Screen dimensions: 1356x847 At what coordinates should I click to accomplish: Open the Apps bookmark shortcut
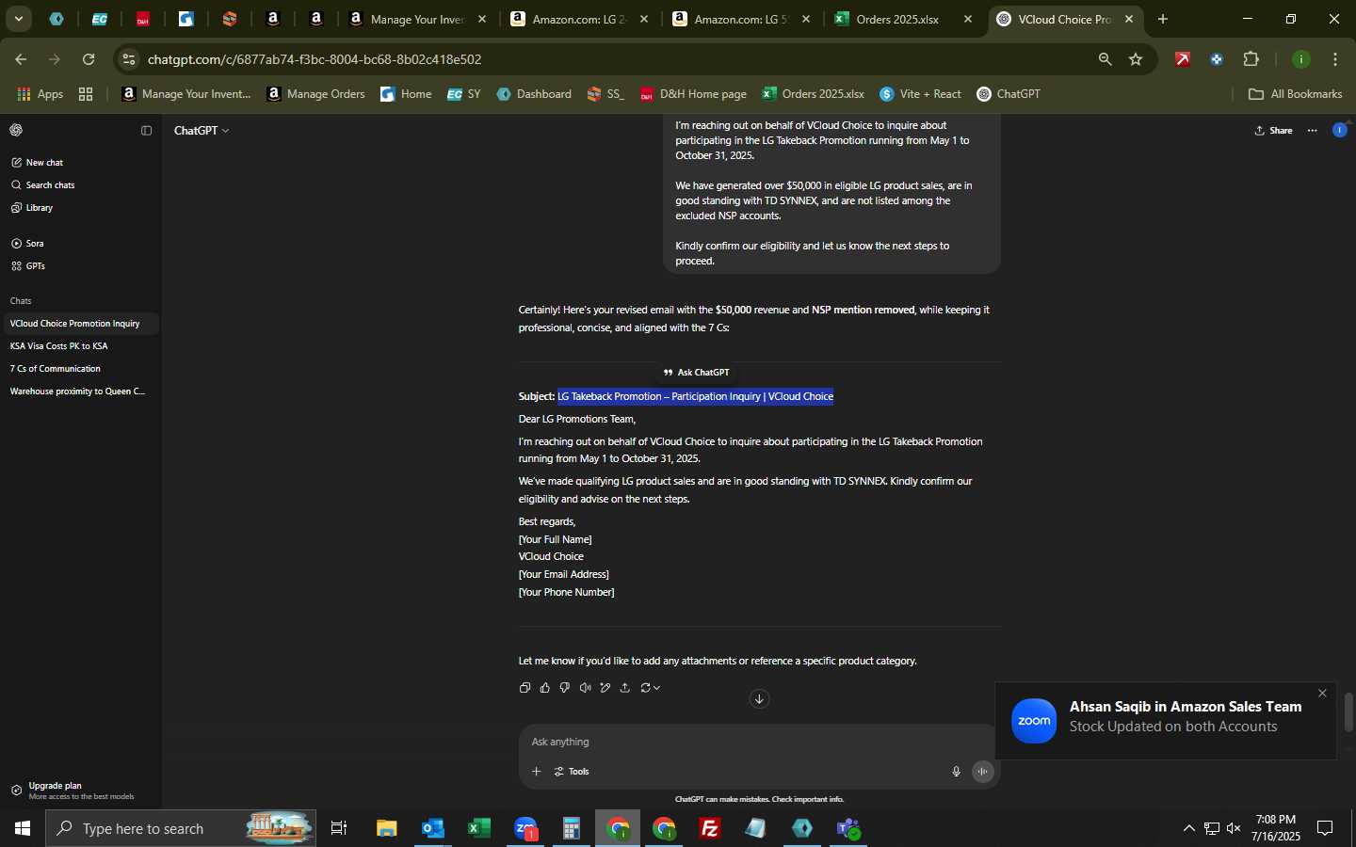pyautogui.click(x=40, y=94)
